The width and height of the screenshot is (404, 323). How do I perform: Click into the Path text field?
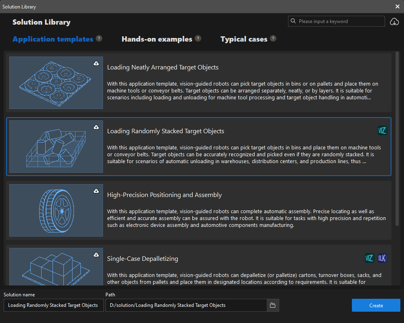click(x=186, y=305)
